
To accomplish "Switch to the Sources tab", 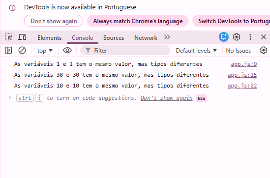I will (114, 38).
